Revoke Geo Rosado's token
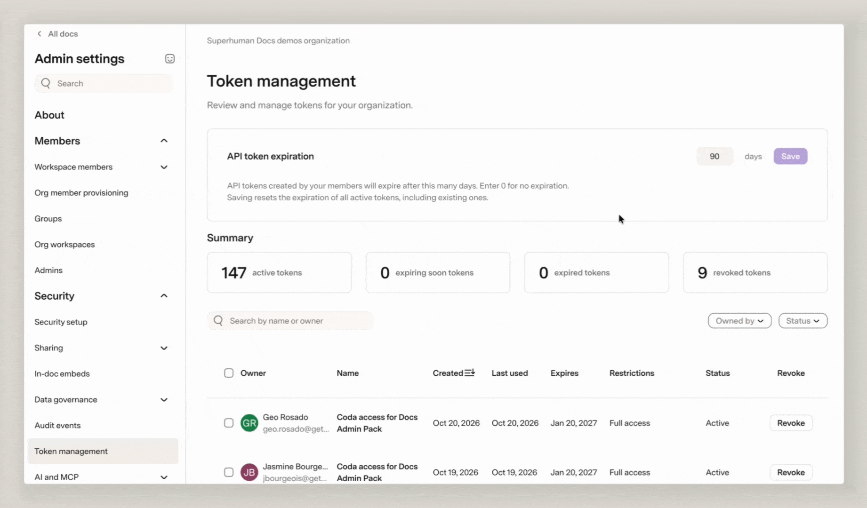The image size is (867, 508). click(x=791, y=423)
